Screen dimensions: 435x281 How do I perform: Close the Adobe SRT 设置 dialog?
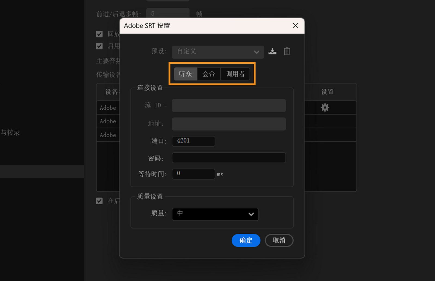pos(296,26)
